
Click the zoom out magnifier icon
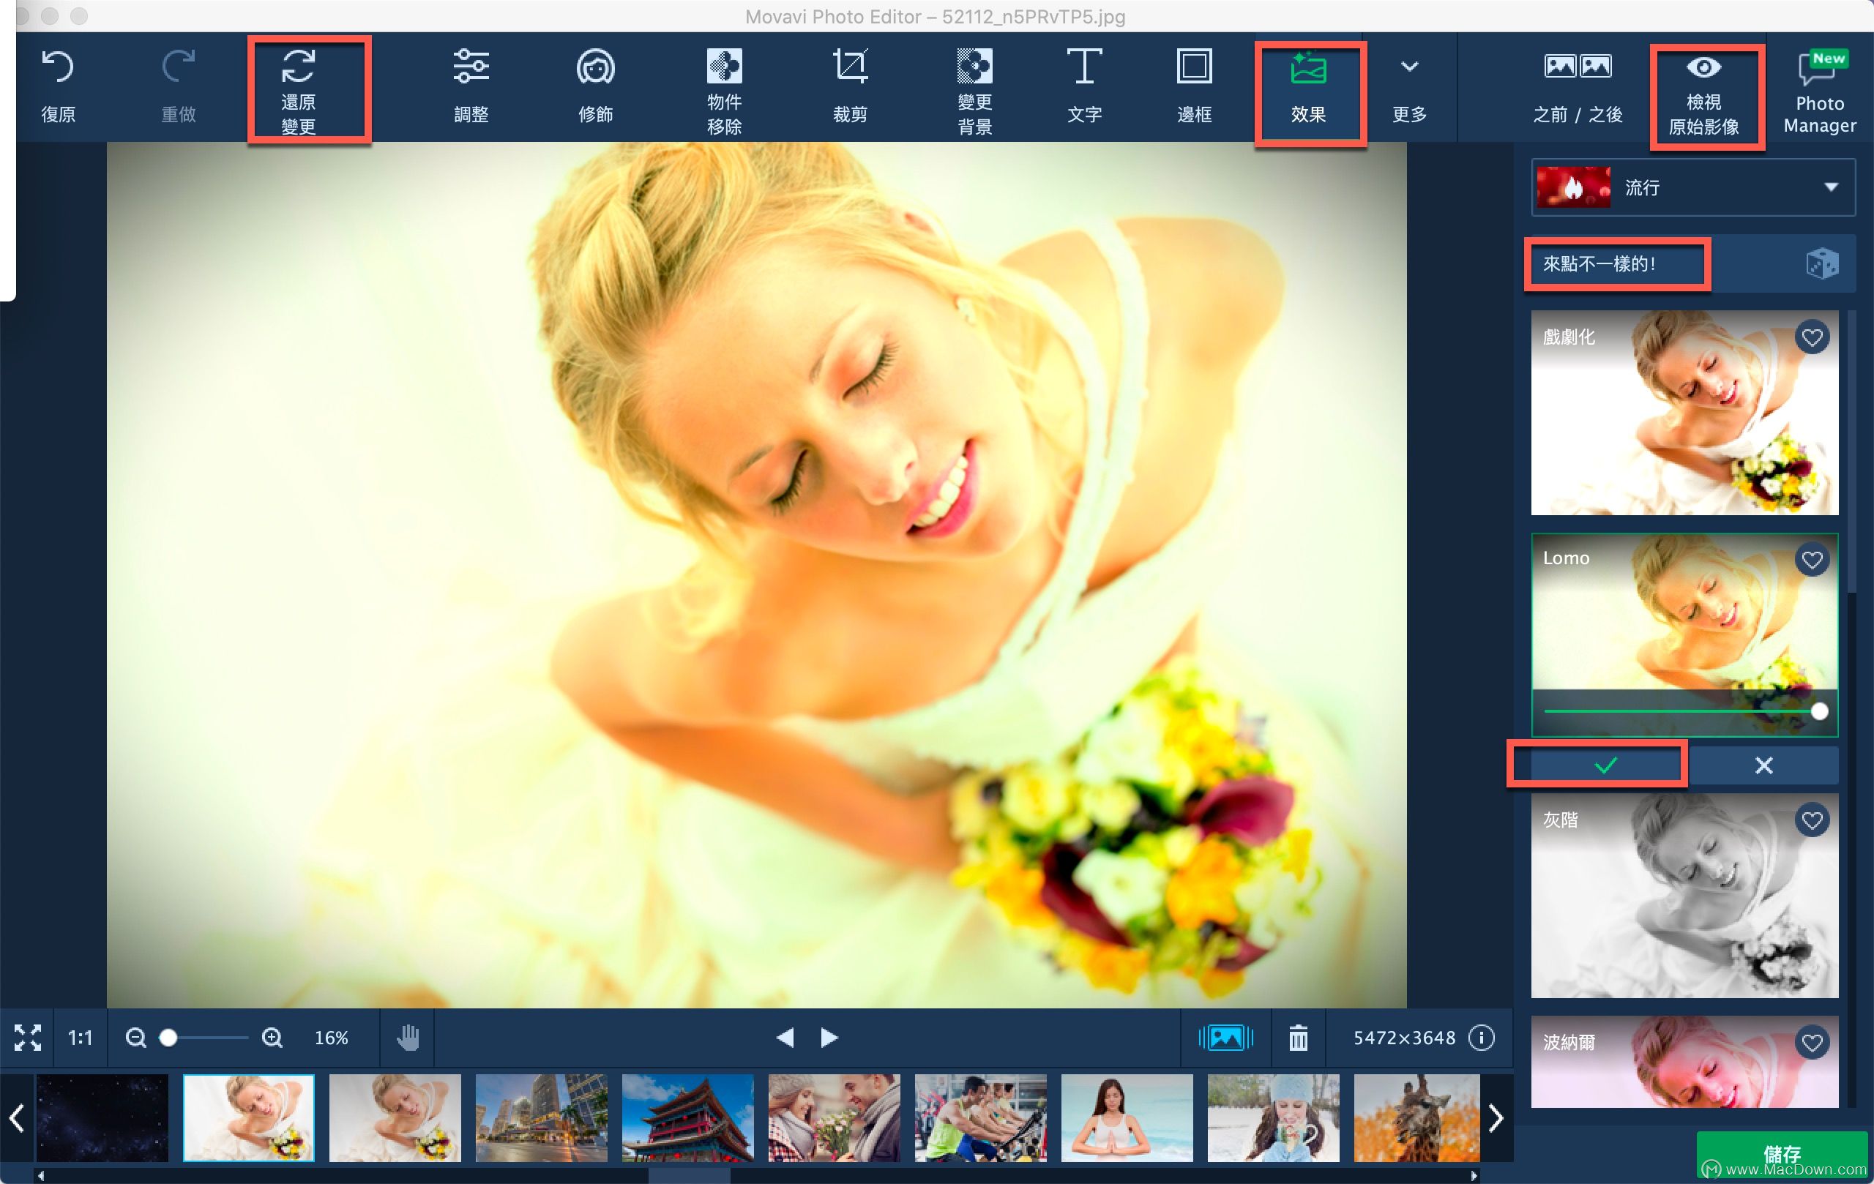coord(135,1038)
